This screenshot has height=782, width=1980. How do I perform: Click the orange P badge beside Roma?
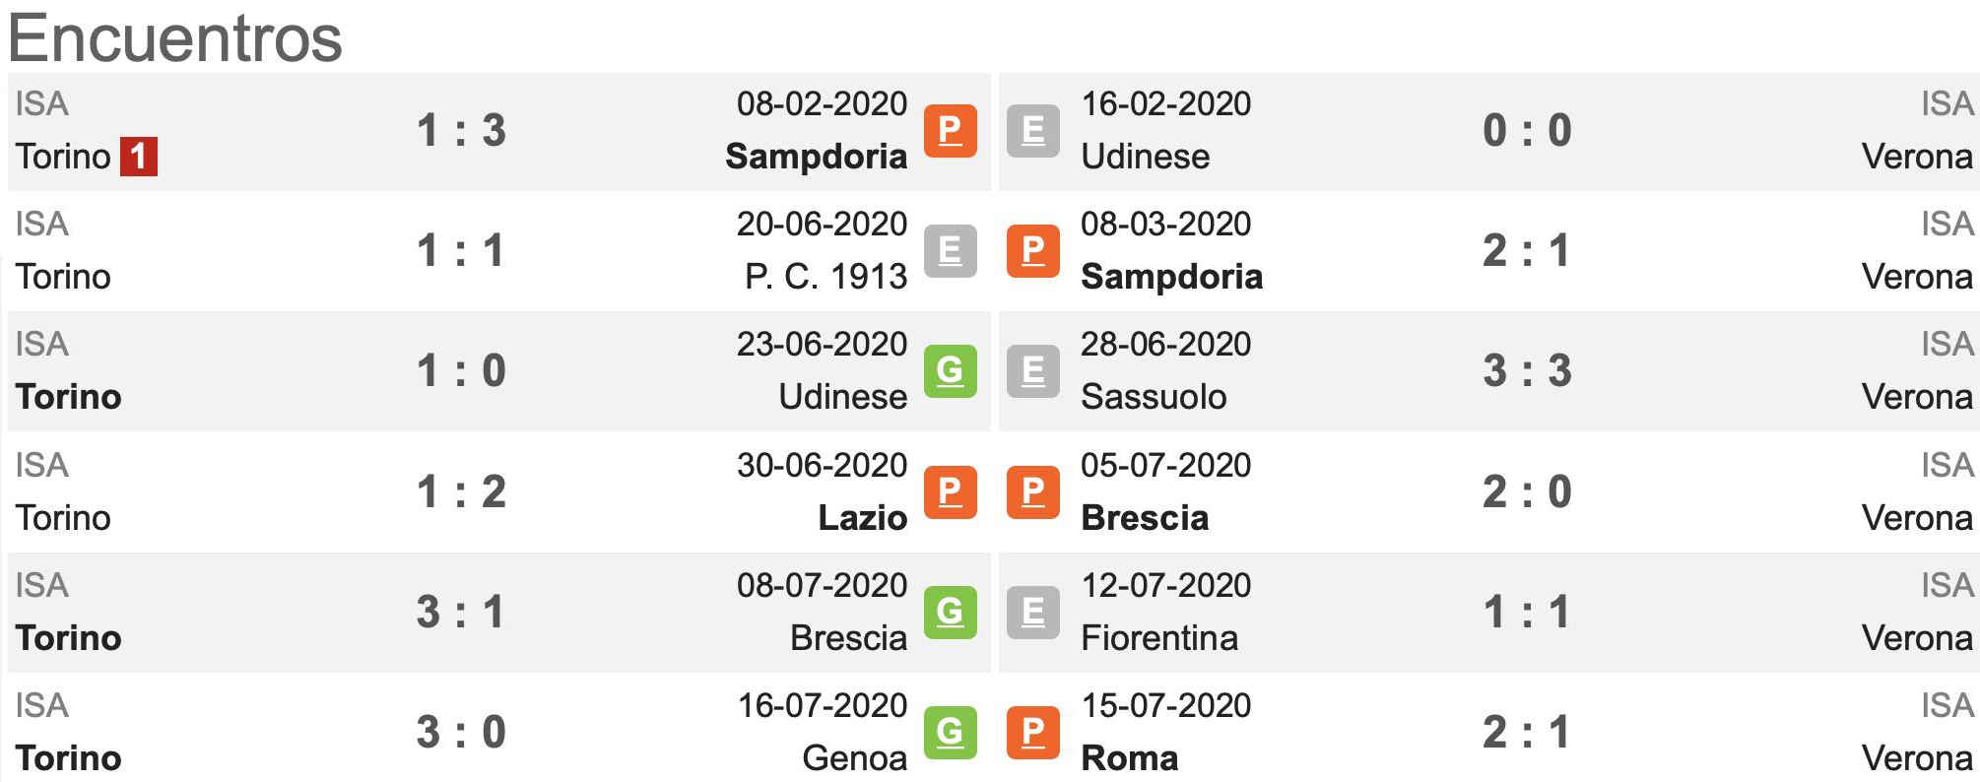pos(1032,733)
